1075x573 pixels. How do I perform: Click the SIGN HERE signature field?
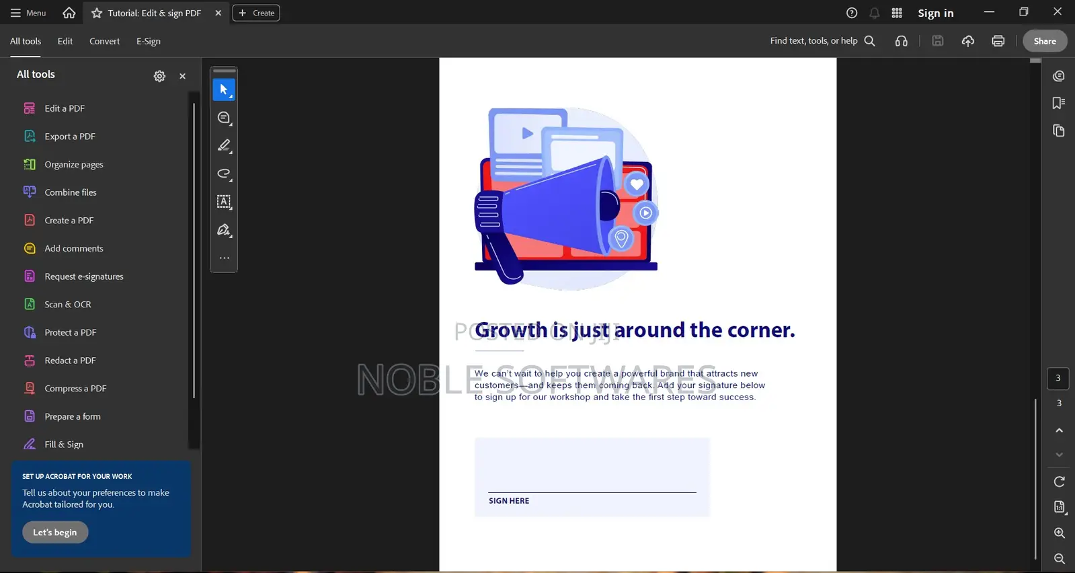click(592, 477)
